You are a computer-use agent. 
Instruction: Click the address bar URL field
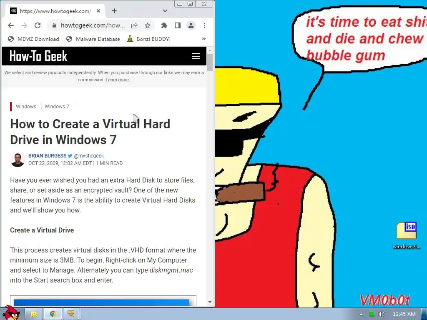coord(93,25)
